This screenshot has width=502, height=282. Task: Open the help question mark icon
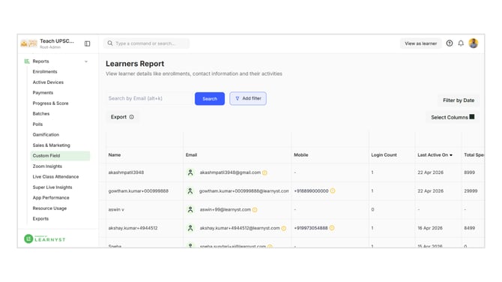450,43
